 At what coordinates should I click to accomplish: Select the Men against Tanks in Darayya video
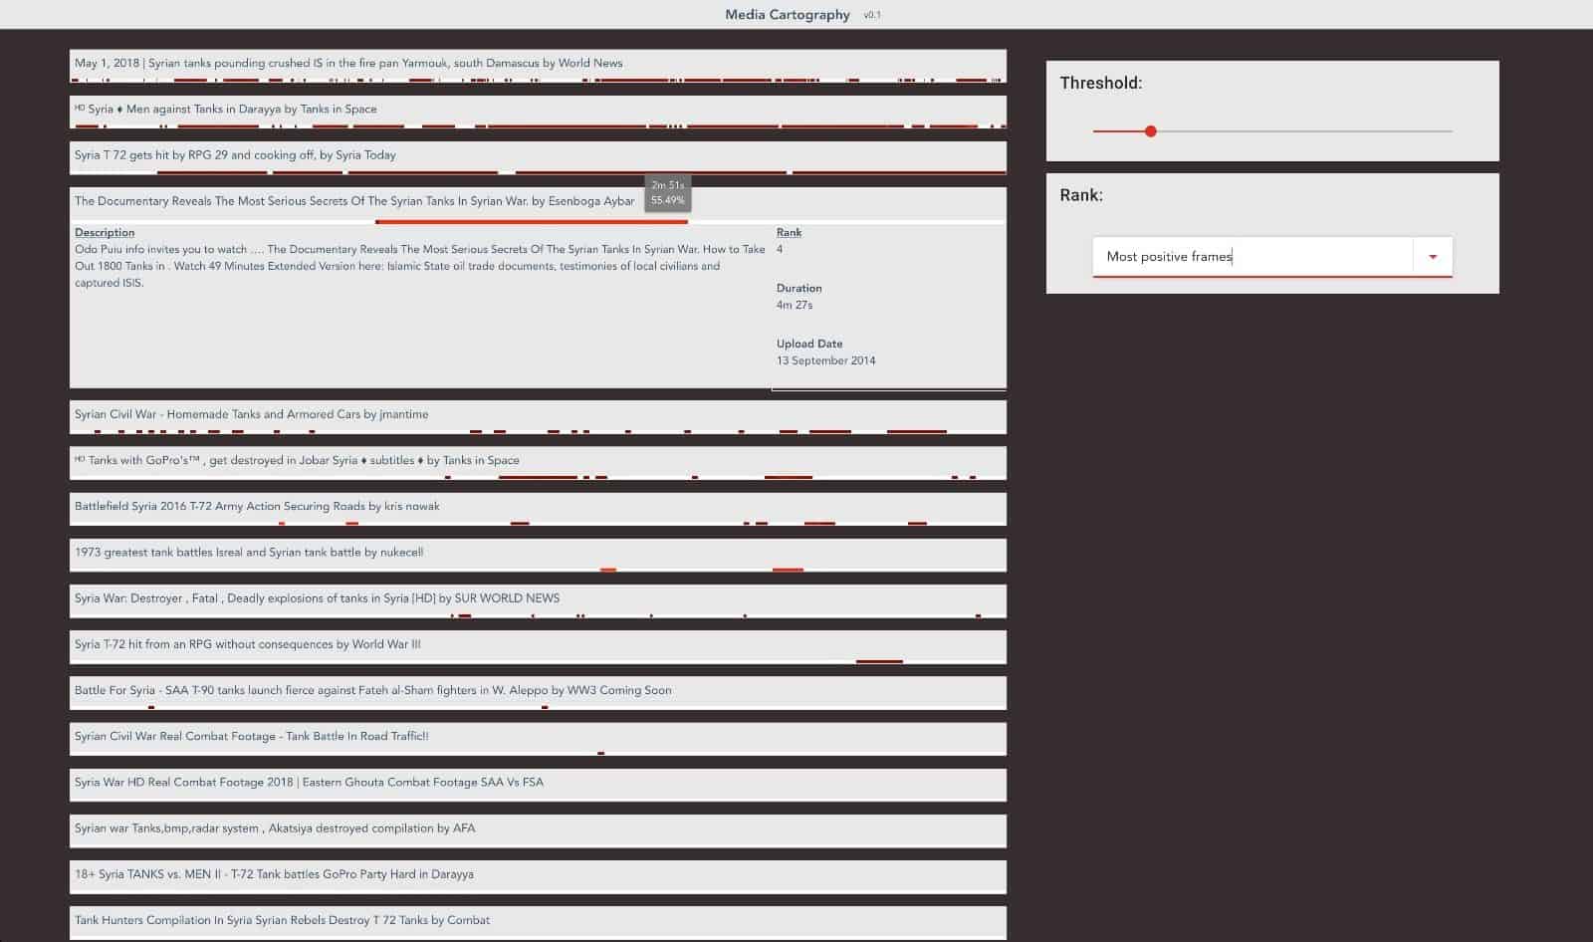tap(227, 110)
